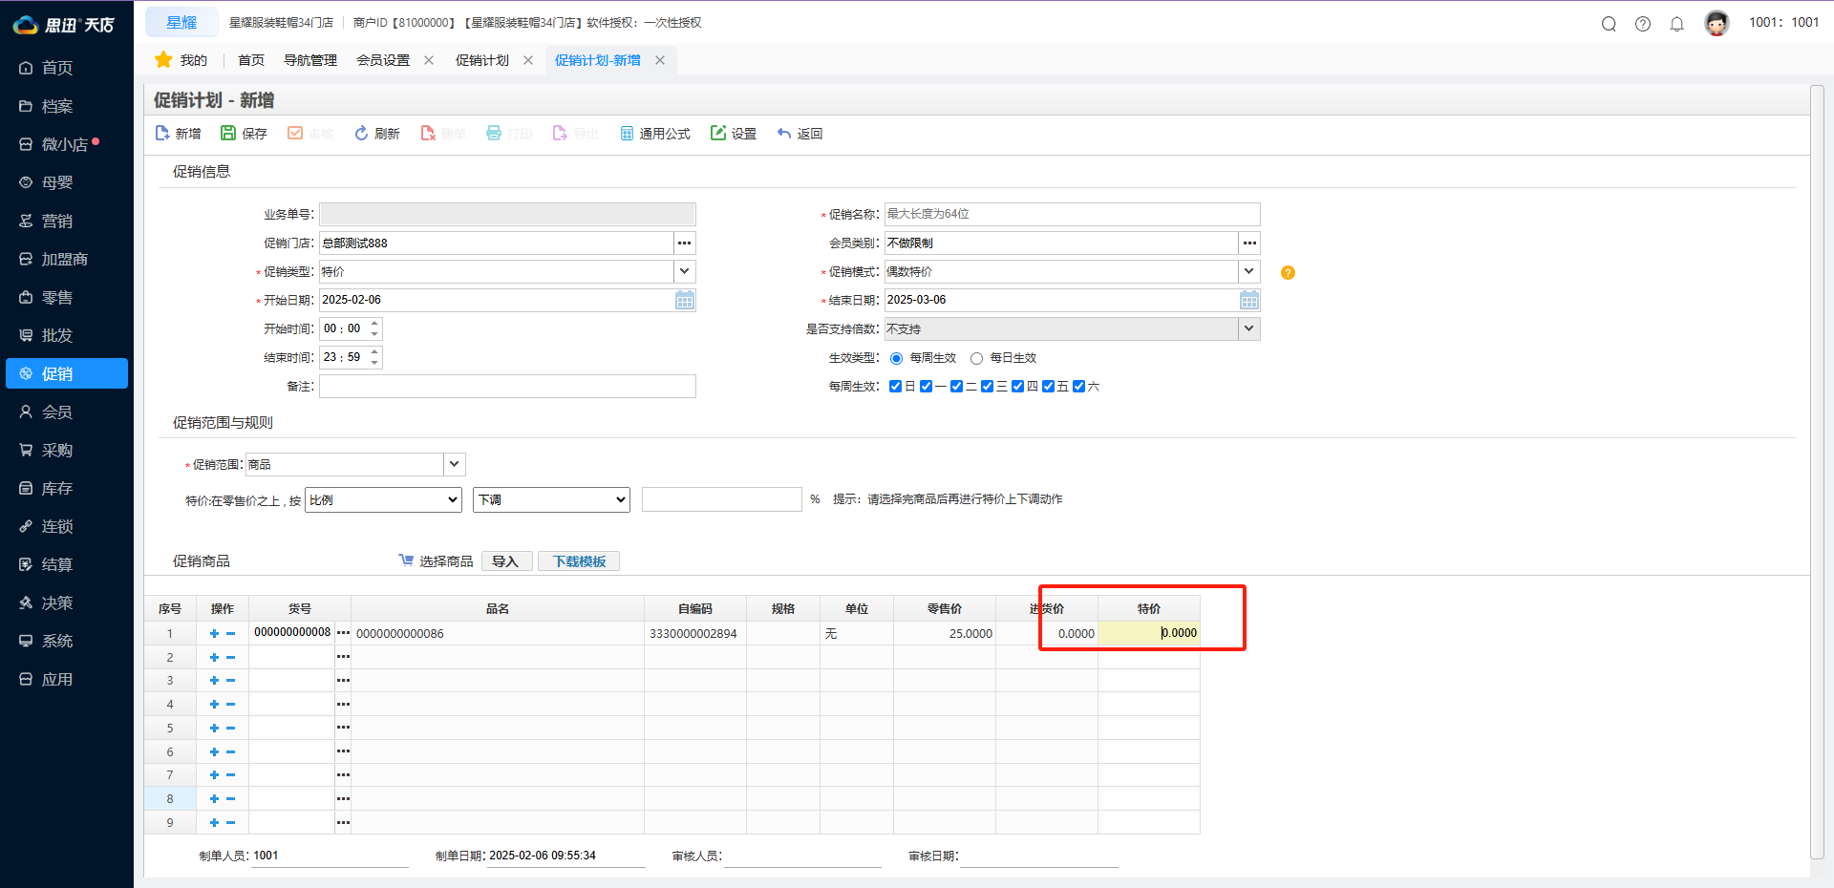
Task: Uncheck the Sunday (日) weekly checkbox
Action: coord(895,387)
